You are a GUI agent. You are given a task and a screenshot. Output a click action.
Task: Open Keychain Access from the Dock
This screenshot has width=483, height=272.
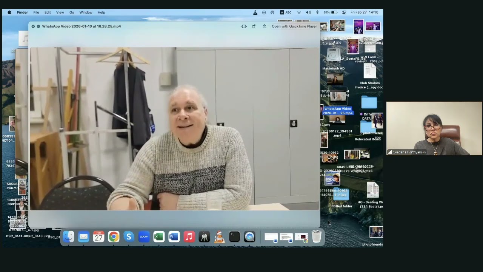204,237
